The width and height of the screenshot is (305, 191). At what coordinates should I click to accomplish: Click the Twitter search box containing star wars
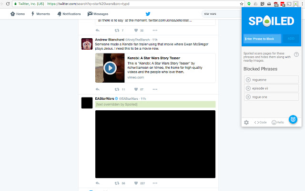click(x=221, y=14)
